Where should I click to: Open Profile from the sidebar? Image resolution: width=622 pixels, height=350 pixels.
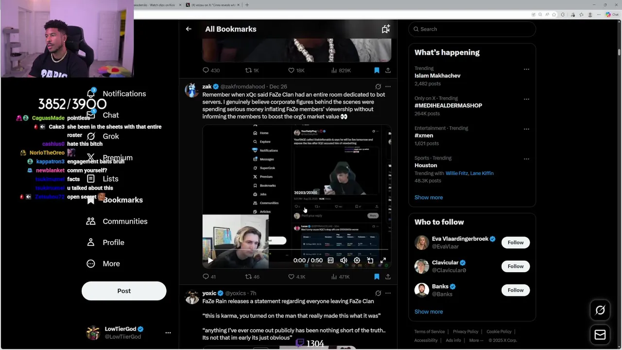(x=105, y=243)
